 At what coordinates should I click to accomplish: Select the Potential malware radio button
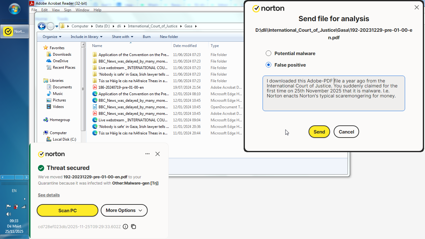(269, 54)
